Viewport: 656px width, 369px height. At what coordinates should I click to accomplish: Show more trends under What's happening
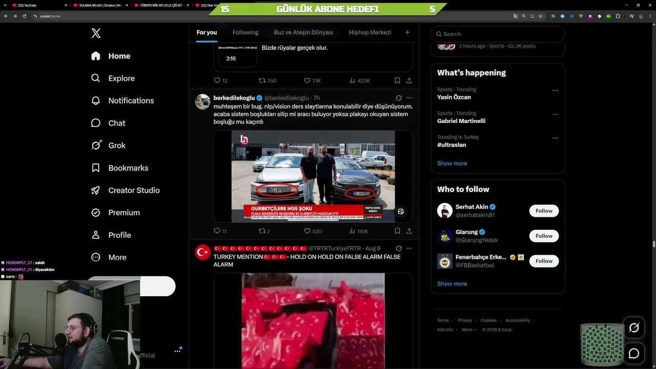pos(452,163)
